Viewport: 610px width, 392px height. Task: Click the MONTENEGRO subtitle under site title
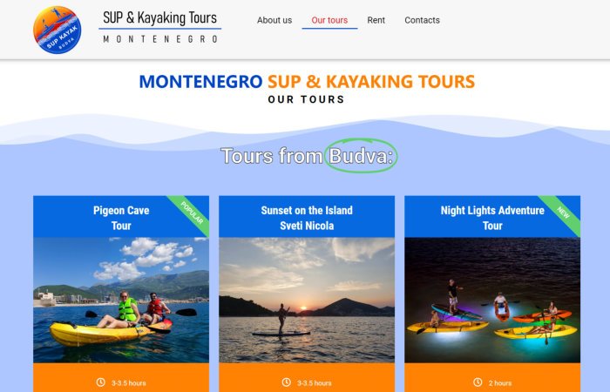(x=160, y=39)
